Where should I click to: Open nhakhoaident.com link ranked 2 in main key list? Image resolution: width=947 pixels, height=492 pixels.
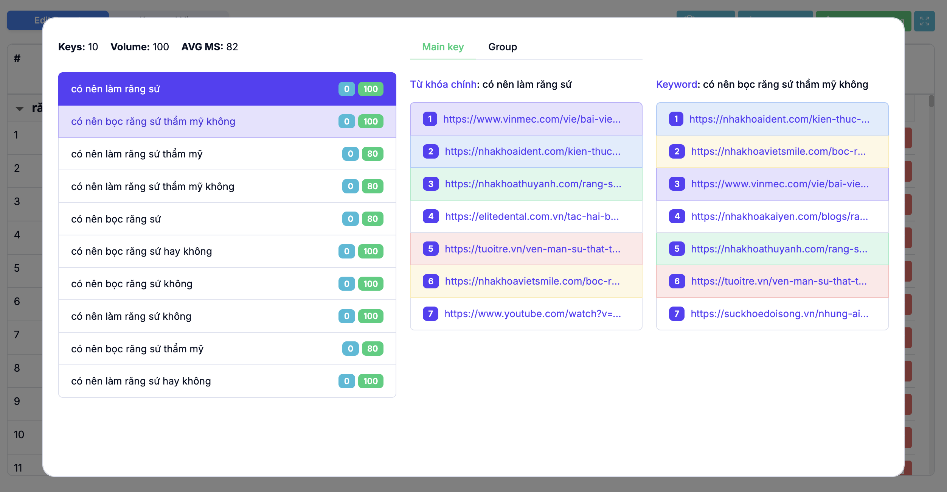click(x=532, y=151)
